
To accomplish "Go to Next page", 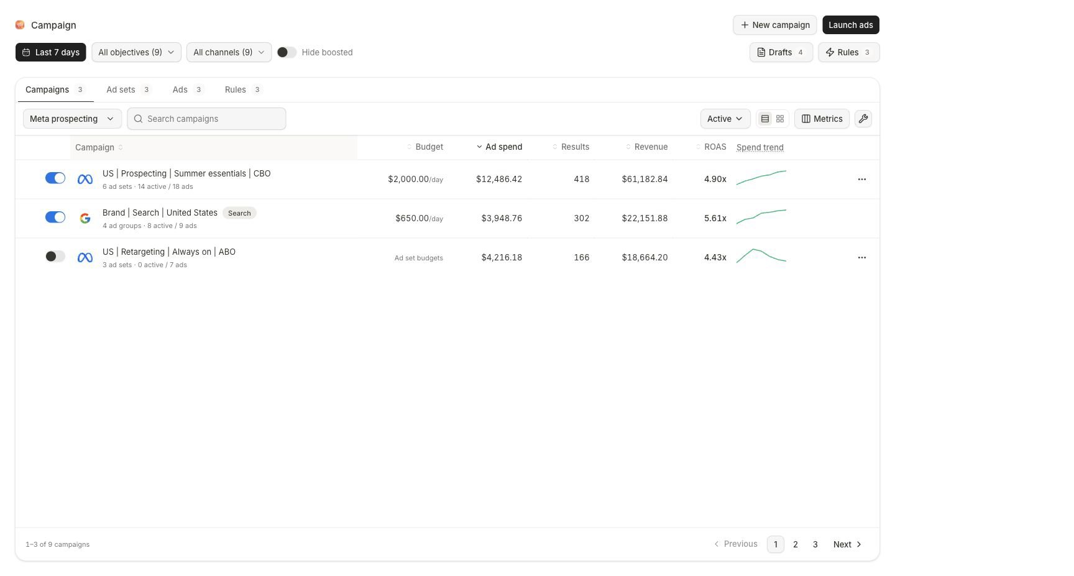I will coord(848,544).
